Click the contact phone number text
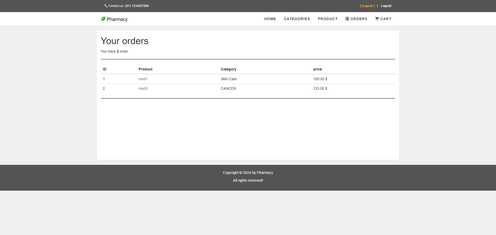The image size is (496, 235). (137, 6)
